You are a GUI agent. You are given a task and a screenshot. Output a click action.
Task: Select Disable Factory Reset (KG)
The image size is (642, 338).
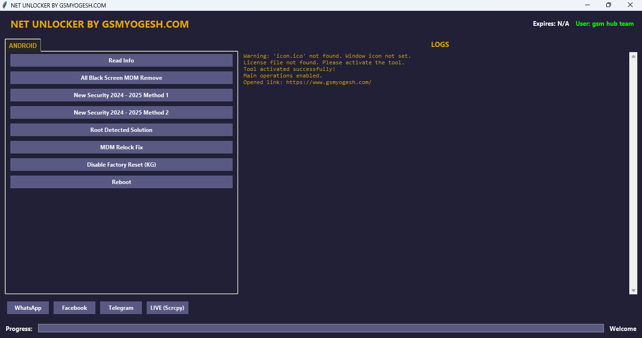[x=121, y=165]
